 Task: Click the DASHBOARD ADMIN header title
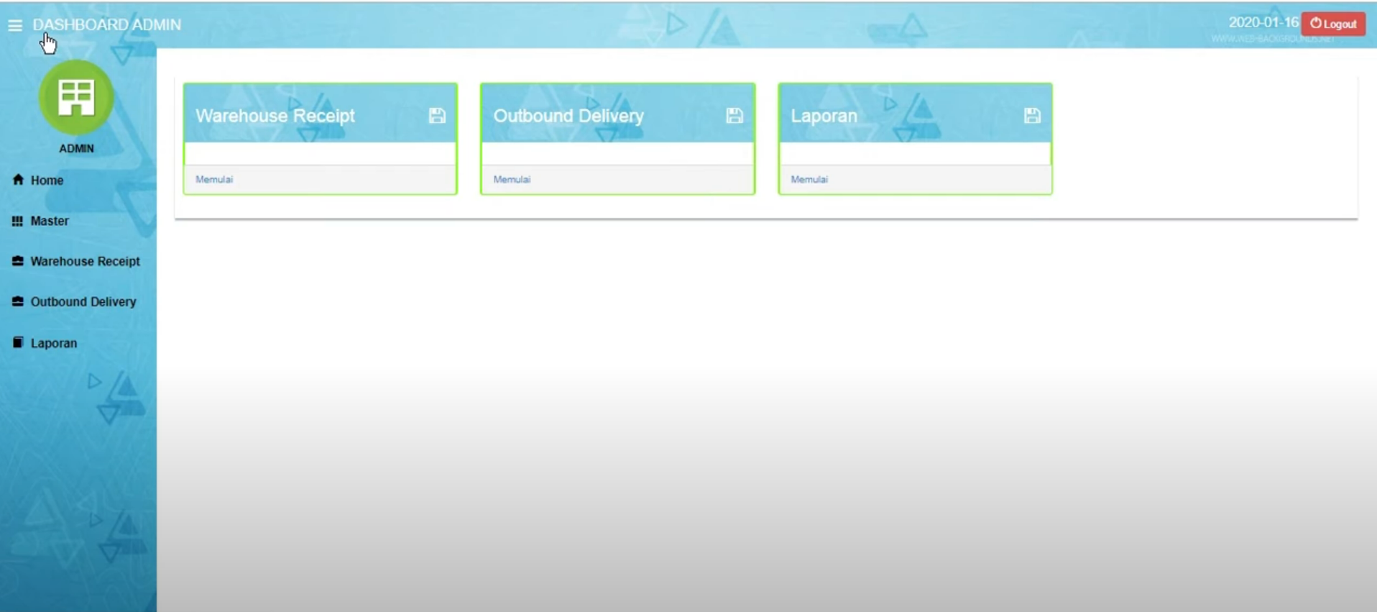(107, 24)
